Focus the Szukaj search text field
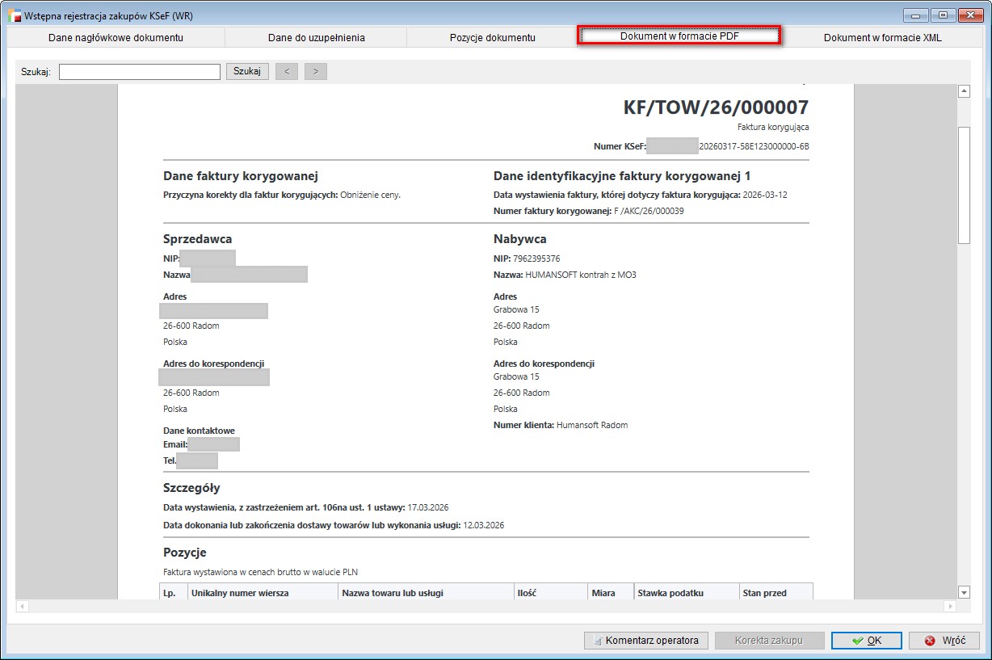This screenshot has width=992, height=660. pos(139,72)
